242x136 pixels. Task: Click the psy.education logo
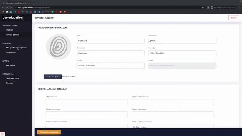(12, 18)
